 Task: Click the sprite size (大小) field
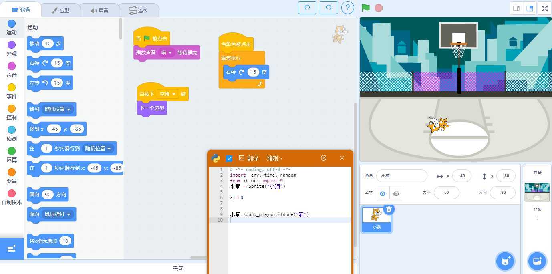446,193
